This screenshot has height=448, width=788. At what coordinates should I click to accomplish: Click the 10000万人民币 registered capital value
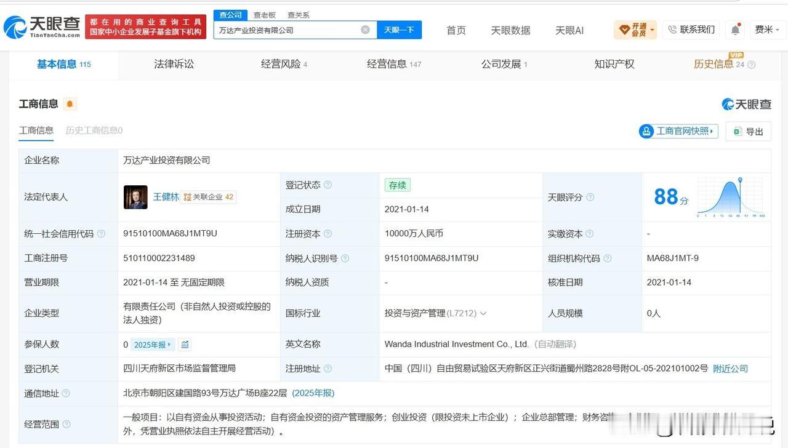[x=414, y=234]
